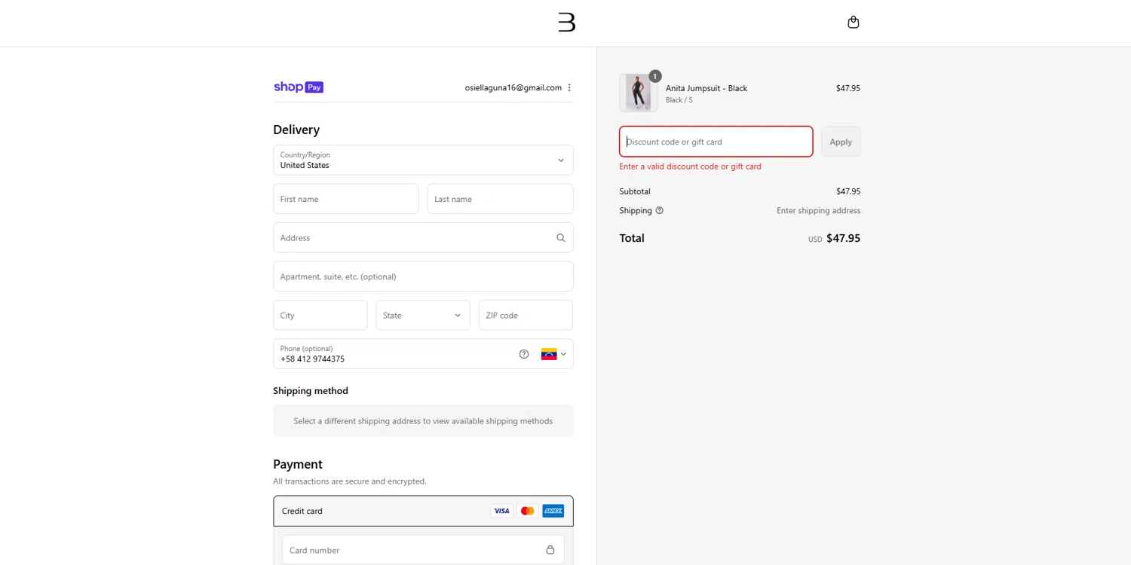Click the Shop Pay logo
Viewport: 1131px width, 565px height.
299,87
